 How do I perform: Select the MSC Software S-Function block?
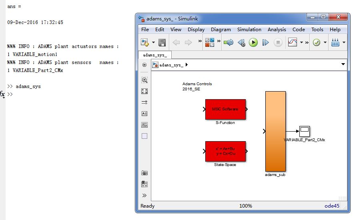point(225,109)
